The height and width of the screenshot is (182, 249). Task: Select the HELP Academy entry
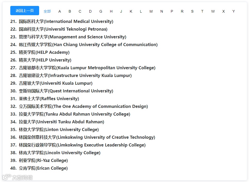click(40, 53)
